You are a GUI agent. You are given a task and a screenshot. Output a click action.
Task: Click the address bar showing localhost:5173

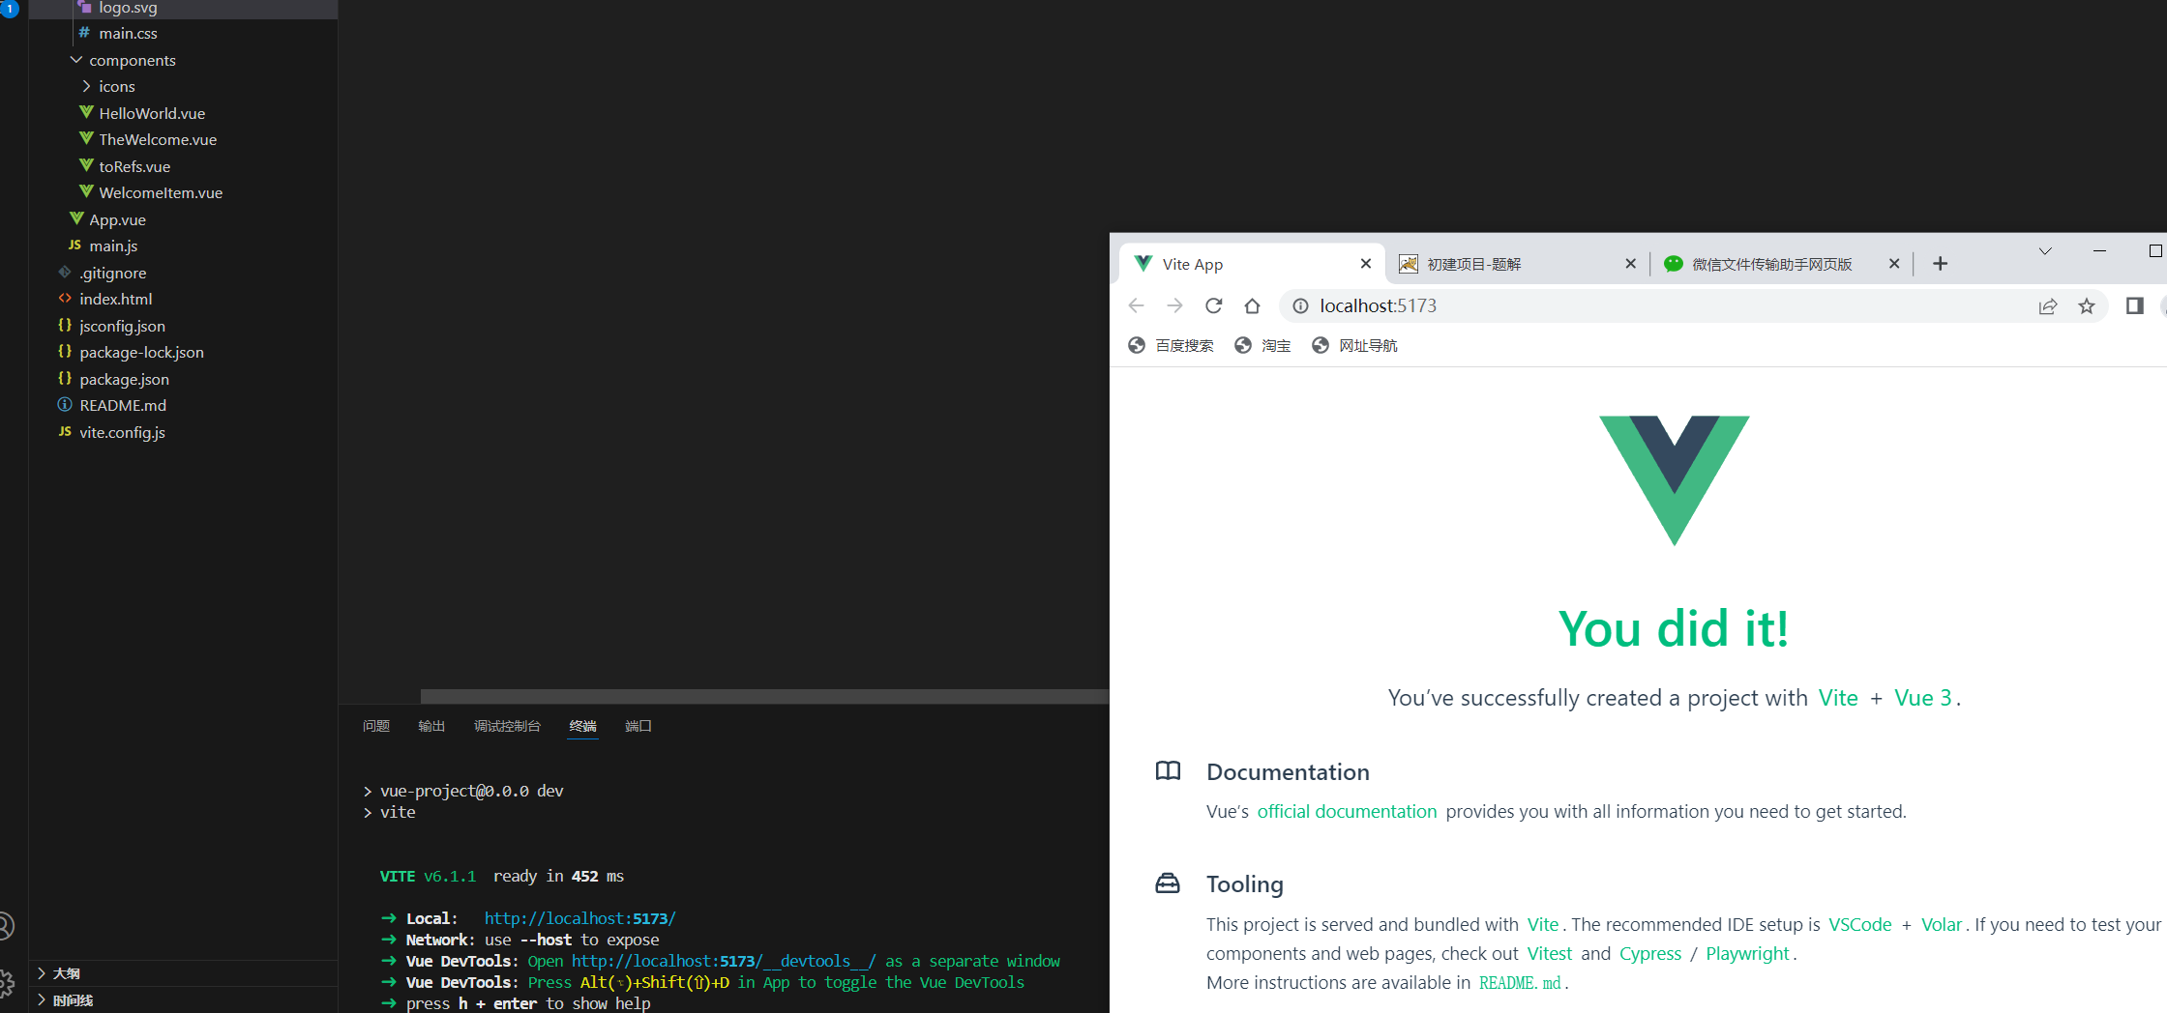1693,305
